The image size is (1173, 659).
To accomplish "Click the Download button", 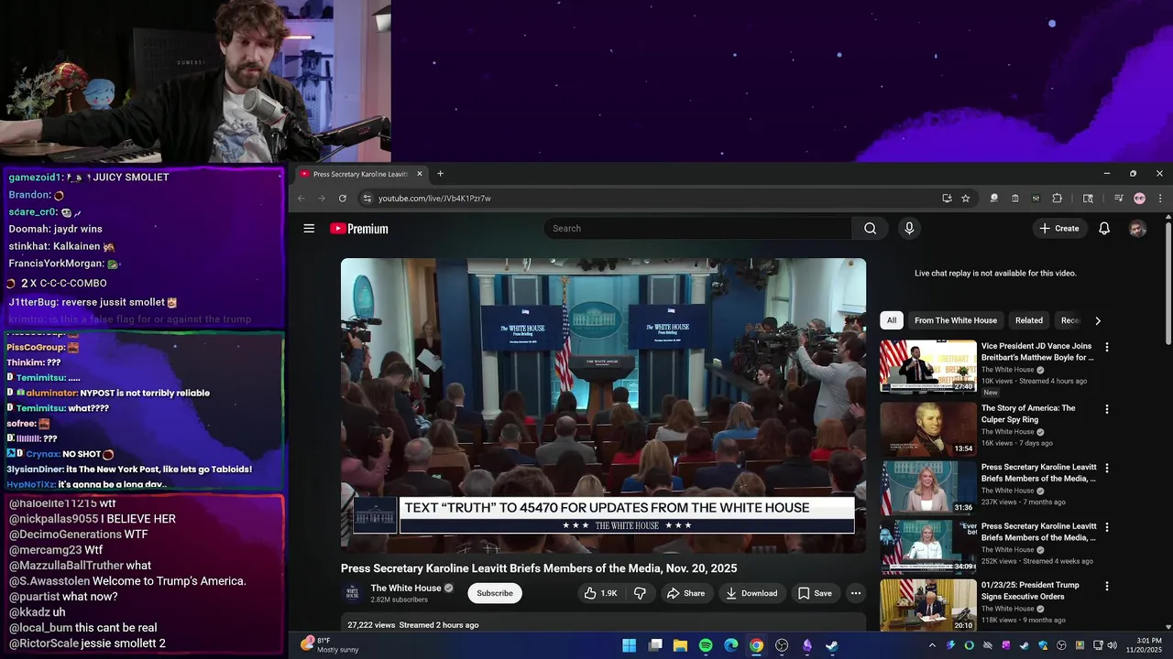I will point(751,593).
